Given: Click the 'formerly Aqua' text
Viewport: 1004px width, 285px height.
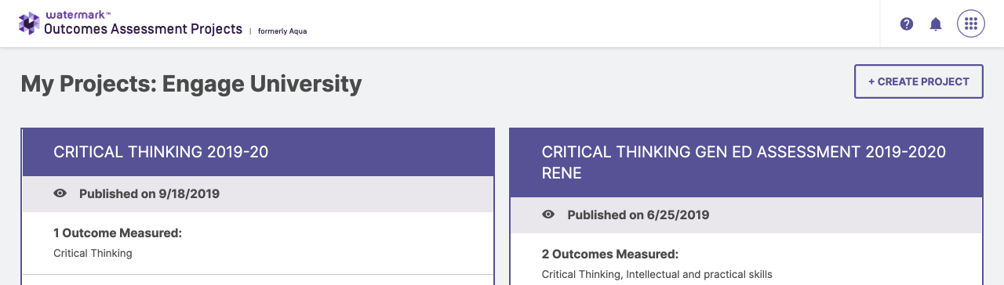Looking at the screenshot, I should click(282, 31).
